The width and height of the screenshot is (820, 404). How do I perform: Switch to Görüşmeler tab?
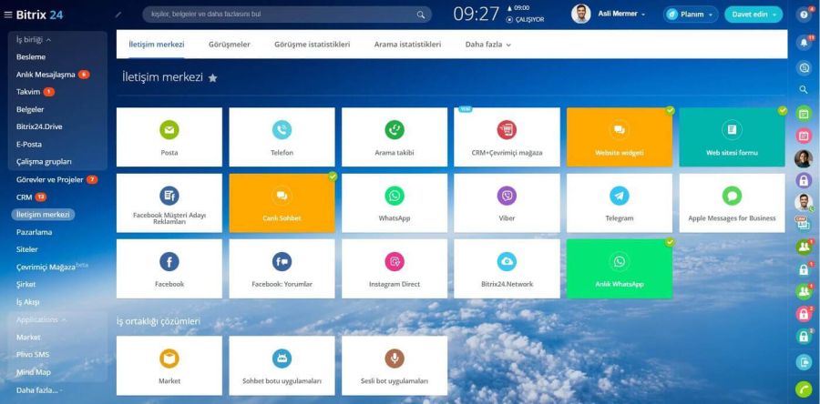coord(229,45)
